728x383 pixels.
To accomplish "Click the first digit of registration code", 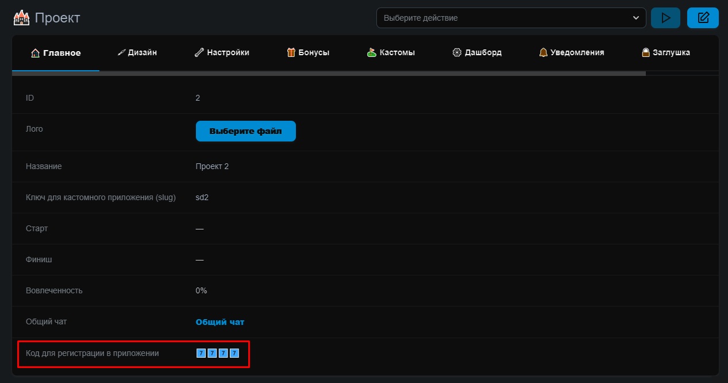I will tap(201, 353).
